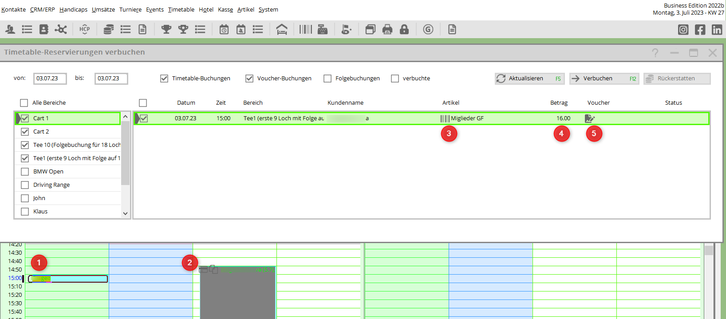726x319 pixels.
Task: Open the coins revenue icon in toolbar
Action: coord(108,29)
